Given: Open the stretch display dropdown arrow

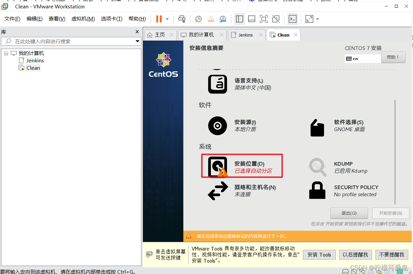Looking at the screenshot, I should coord(318,19).
